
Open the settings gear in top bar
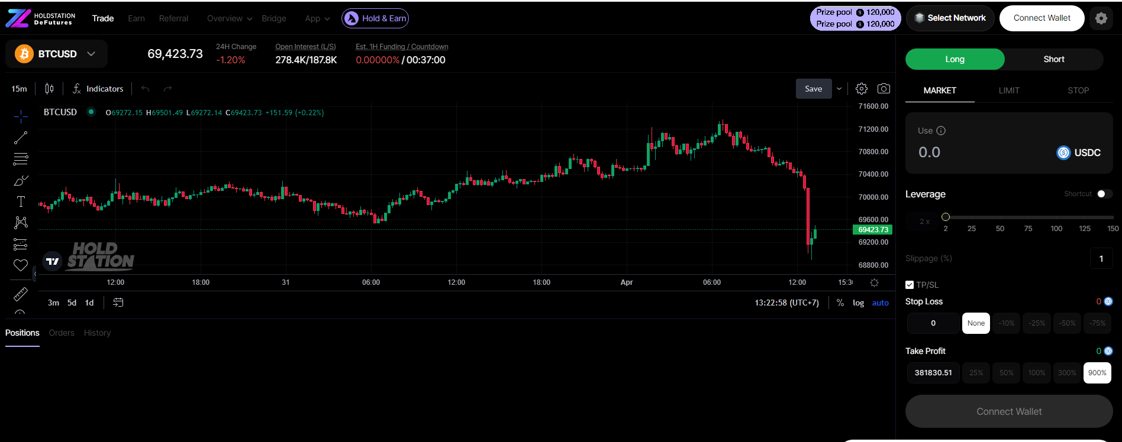click(1101, 18)
